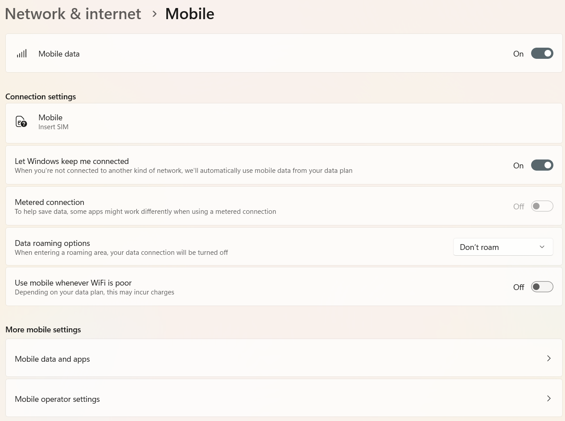Click the mobile signal bars icon
The image size is (565, 421).
click(21, 54)
